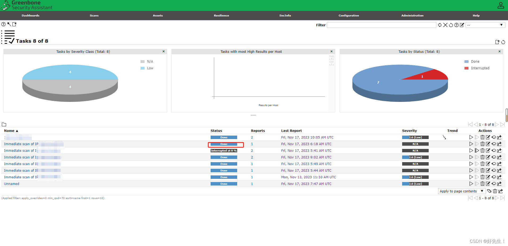Click the trend icon in the first row
The width and height of the screenshot is (508, 246).
tap(444, 137)
